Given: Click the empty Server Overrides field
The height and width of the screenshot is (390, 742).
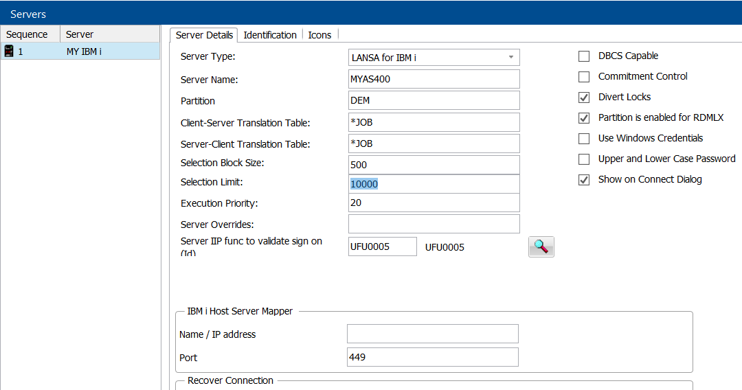Looking at the screenshot, I should pyautogui.click(x=434, y=224).
